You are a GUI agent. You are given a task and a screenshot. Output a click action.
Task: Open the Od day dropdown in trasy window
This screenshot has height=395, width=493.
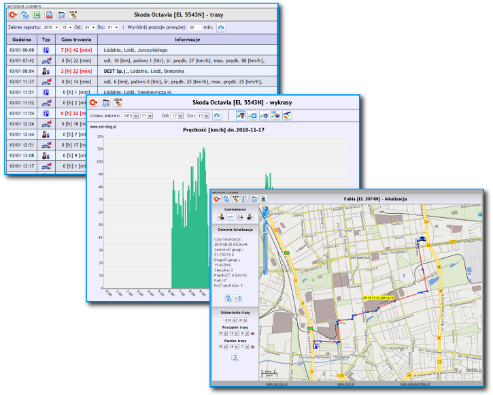coord(90,27)
